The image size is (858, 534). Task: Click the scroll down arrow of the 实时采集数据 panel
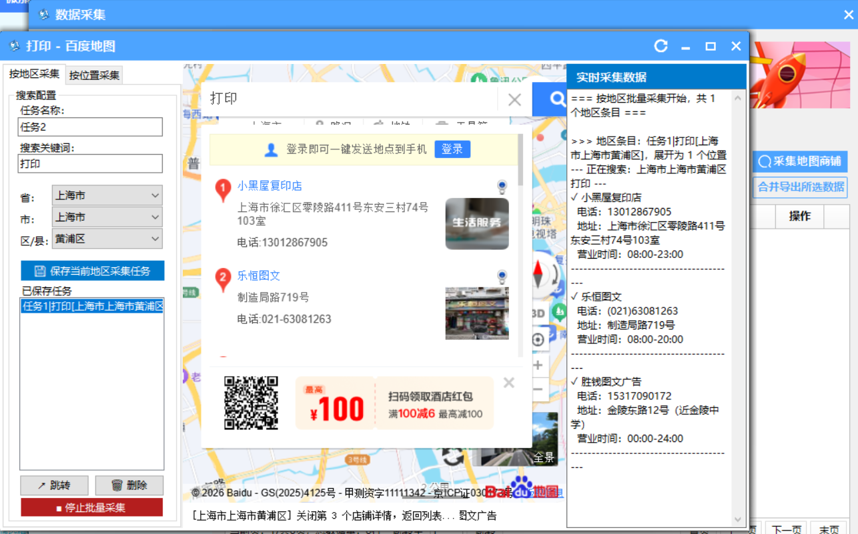coord(737,519)
